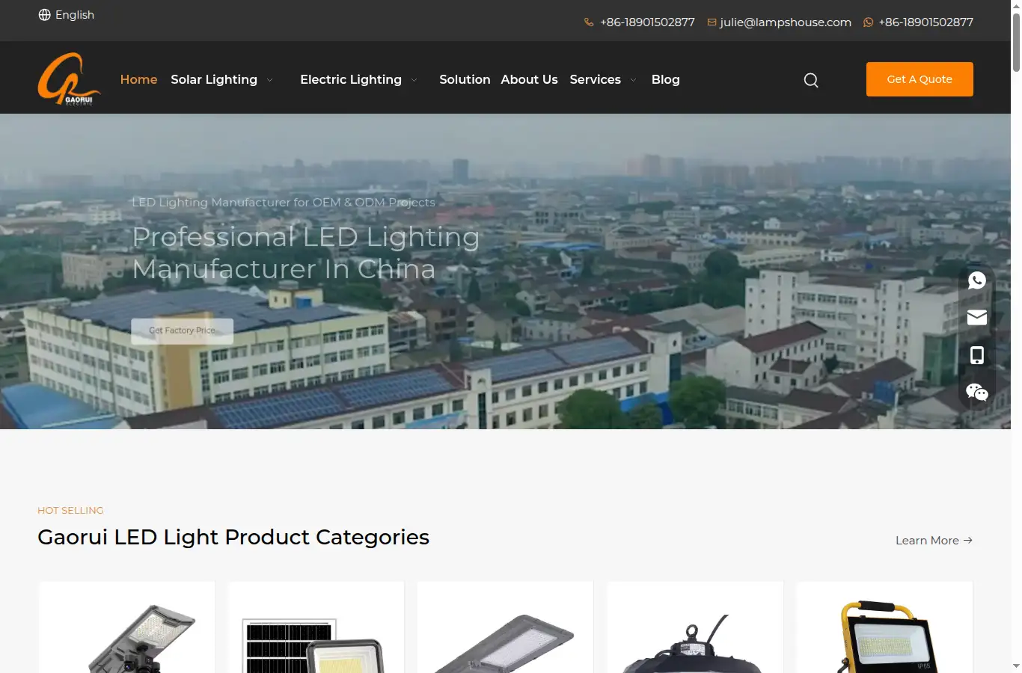
Task: Open the solar panel flood light thumbnail
Action: click(316, 628)
